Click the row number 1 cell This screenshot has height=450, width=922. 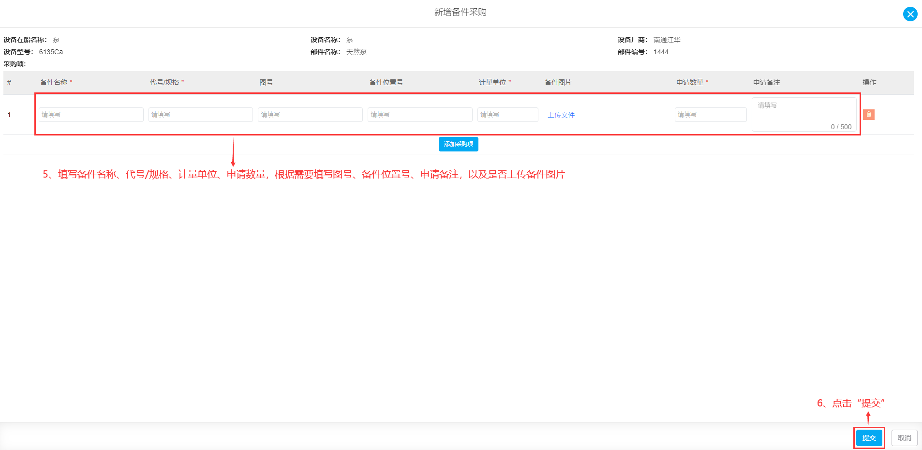[x=9, y=115]
